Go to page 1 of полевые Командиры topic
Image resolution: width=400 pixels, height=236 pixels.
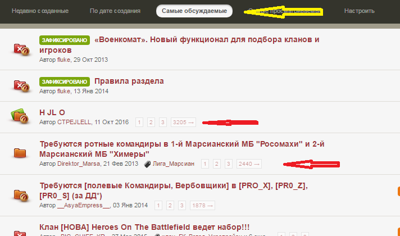pos(158,206)
